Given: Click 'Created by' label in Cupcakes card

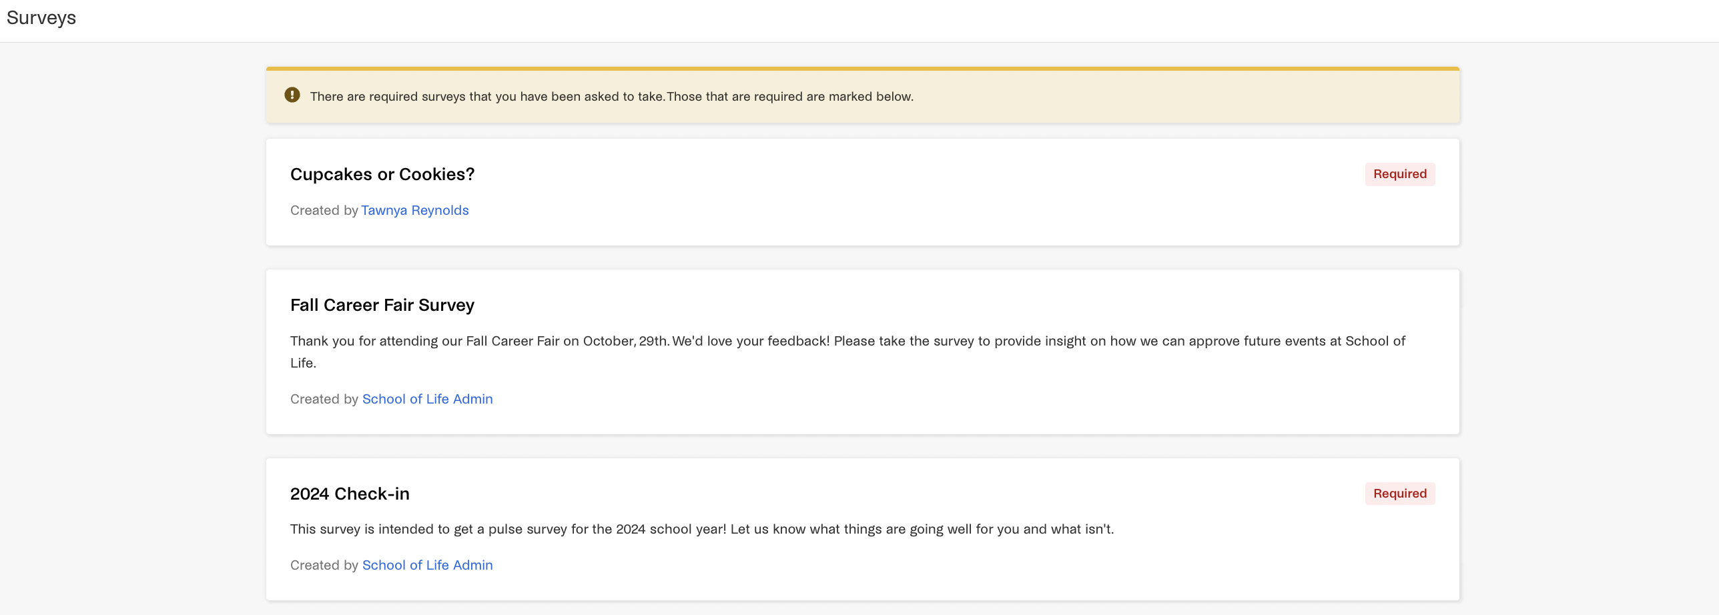Looking at the screenshot, I should 324,210.
